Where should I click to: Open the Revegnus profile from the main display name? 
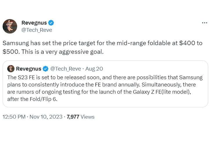(x=34, y=23)
